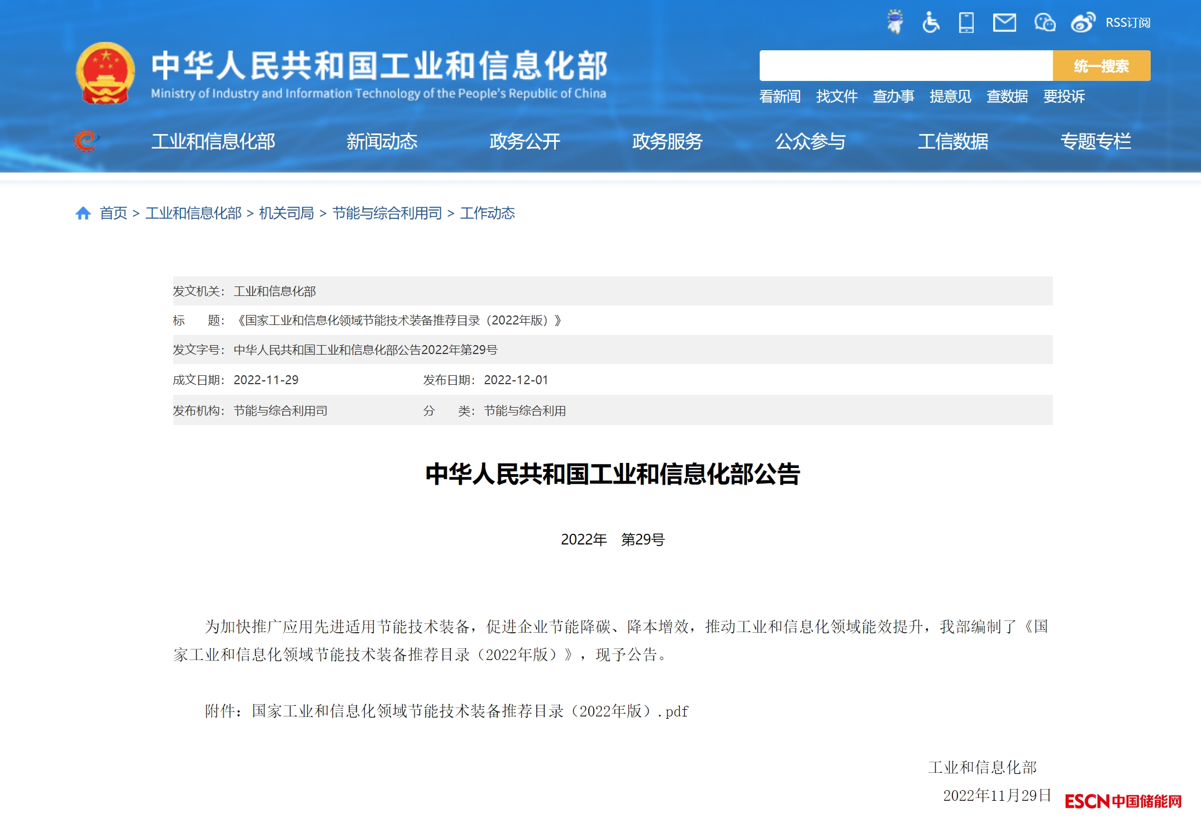1201x822 pixels.
Task: Click the WeChat icon
Action: [1044, 22]
